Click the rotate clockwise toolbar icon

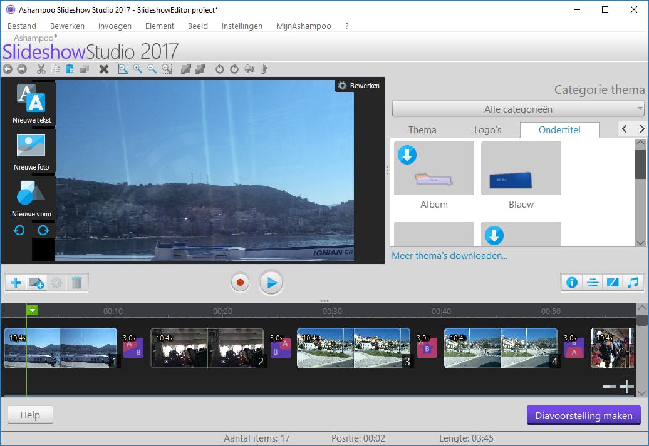234,69
